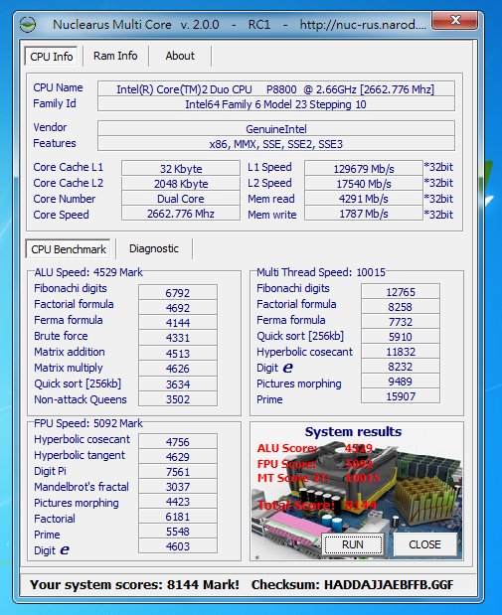Click ALU Quick sort score 3634
Screen dimensions: 502x615
(178, 384)
